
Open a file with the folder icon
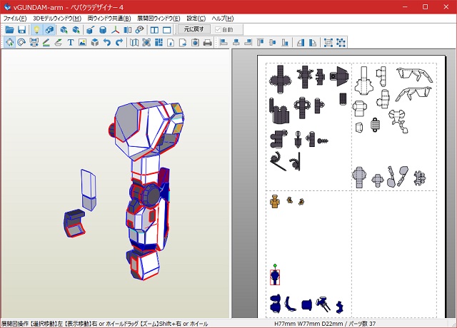click(9, 30)
